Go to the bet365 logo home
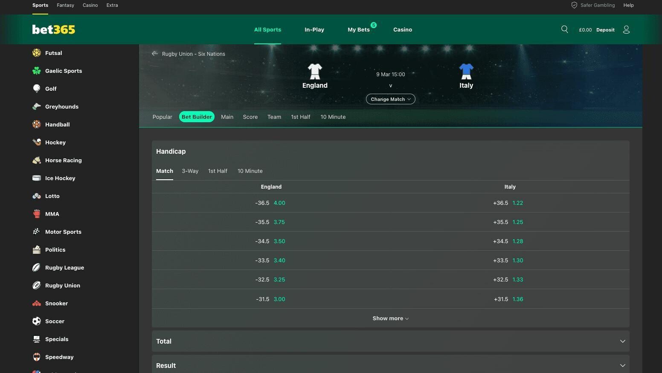662x373 pixels. (x=54, y=29)
